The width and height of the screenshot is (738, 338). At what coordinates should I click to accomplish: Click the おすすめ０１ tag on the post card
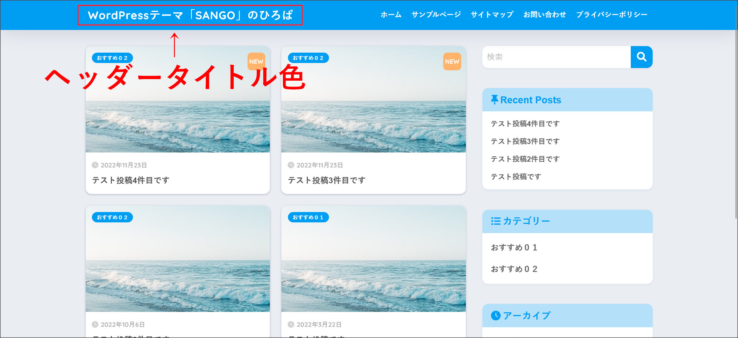pos(308,217)
